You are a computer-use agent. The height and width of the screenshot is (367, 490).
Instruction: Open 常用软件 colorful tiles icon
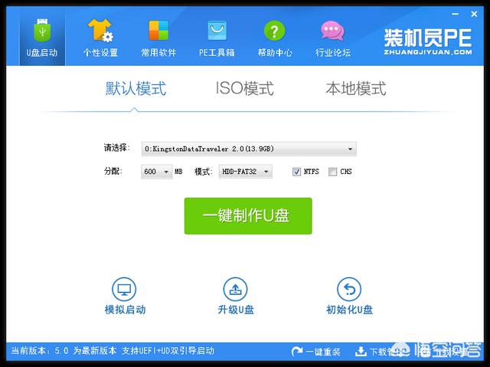pyautogui.click(x=158, y=31)
